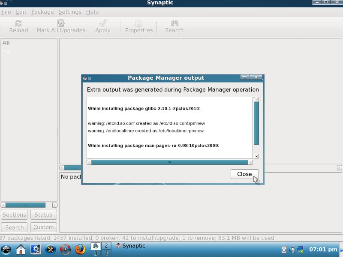Click the volume speaker tray icon
Image resolution: width=343 pixels, height=257 pixels.
click(292, 249)
